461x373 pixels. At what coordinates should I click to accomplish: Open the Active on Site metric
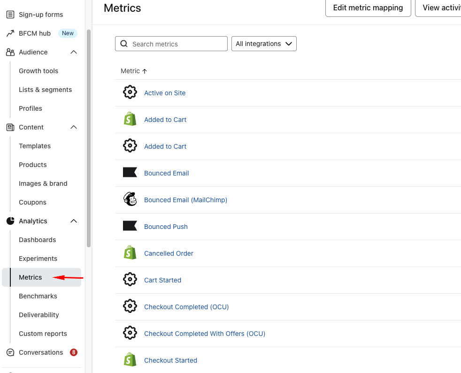click(165, 93)
